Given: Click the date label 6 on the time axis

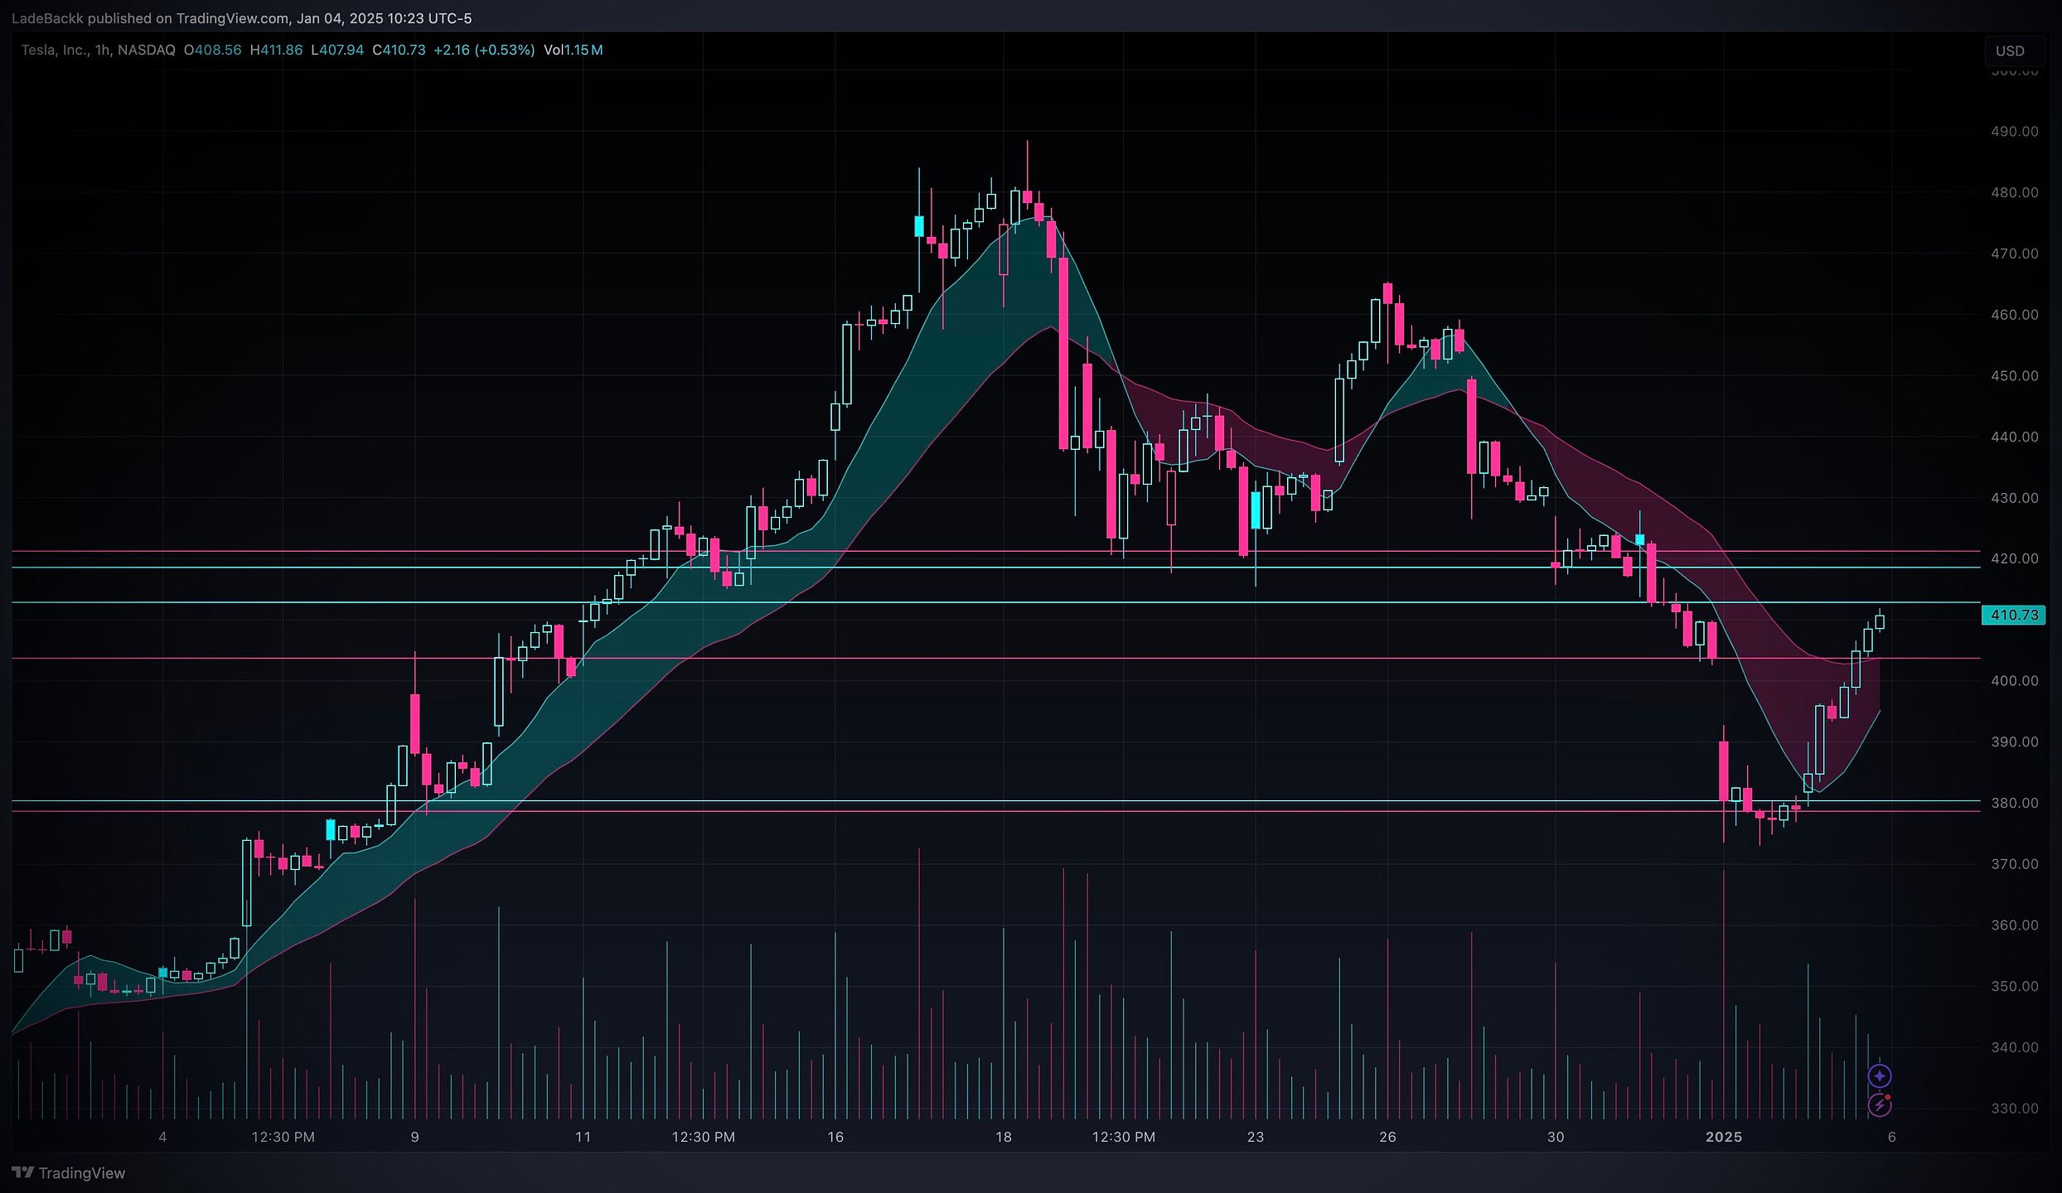Looking at the screenshot, I should (x=1892, y=1137).
